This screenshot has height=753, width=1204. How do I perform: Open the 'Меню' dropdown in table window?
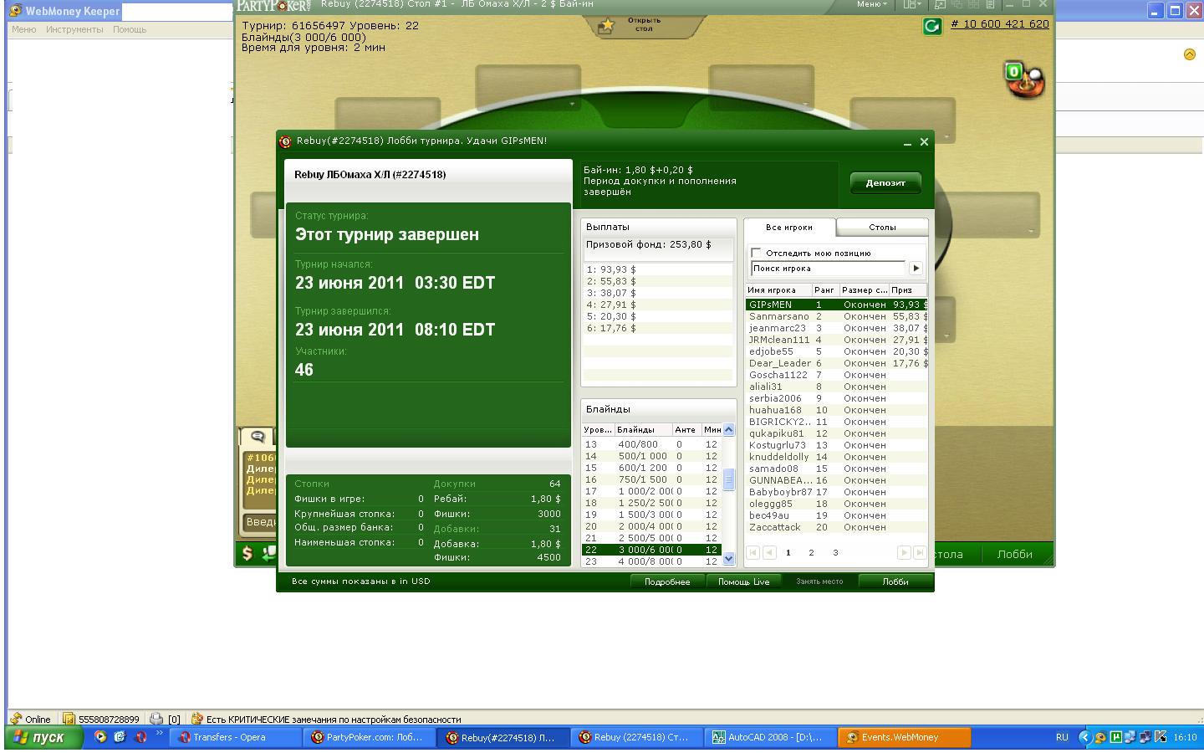click(x=871, y=4)
